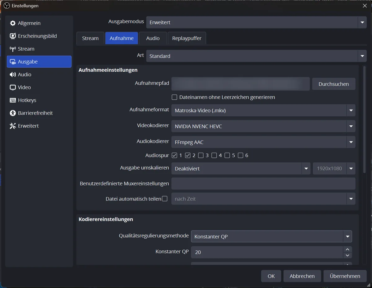Click the Benutzerdefinierte Muxereinstellungen field
Viewport: 372px width, 288px height.
[263, 184]
